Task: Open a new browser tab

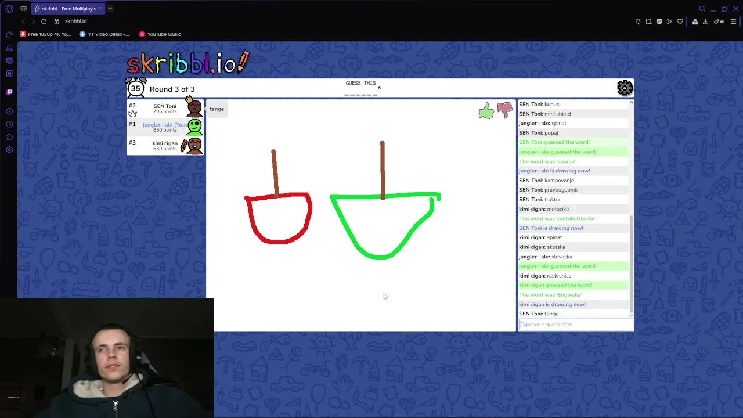Action: [110, 9]
